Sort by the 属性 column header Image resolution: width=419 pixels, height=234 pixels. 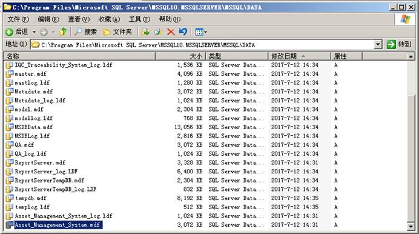pos(346,56)
